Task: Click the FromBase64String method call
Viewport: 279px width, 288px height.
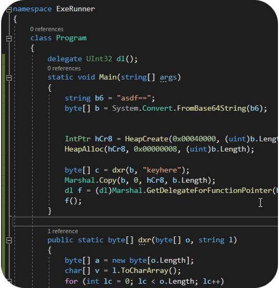Action: (211, 108)
